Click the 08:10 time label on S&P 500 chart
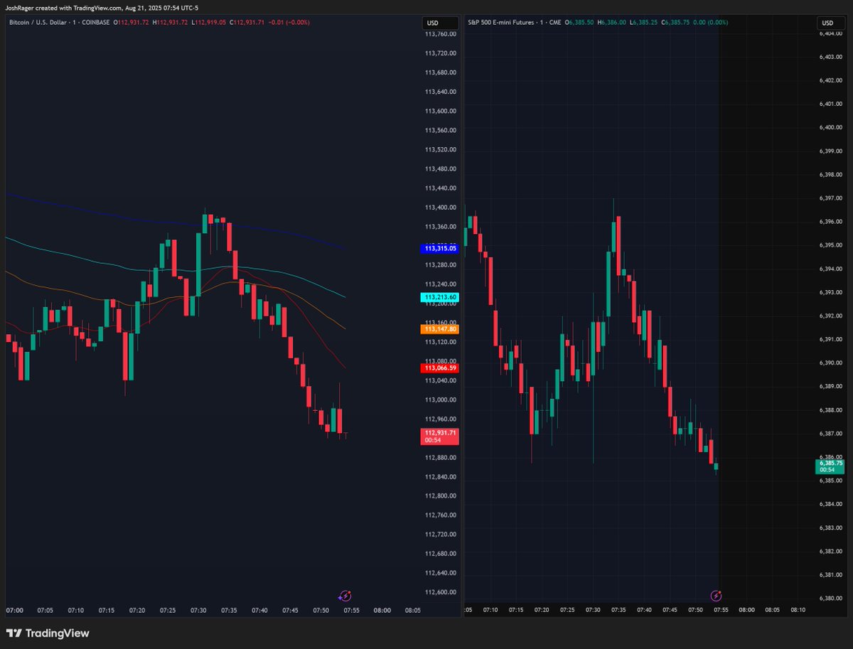Image resolution: width=853 pixels, height=649 pixels. tap(798, 610)
